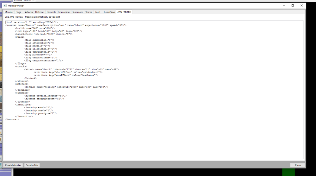The width and height of the screenshot is (316, 176).
Task: Maximize the Monster Maker window
Action: coord(293,6)
